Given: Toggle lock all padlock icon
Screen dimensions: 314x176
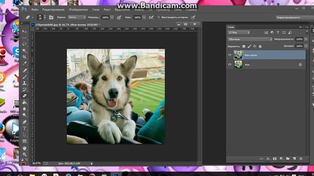Looking at the screenshot, I should point(260,46).
